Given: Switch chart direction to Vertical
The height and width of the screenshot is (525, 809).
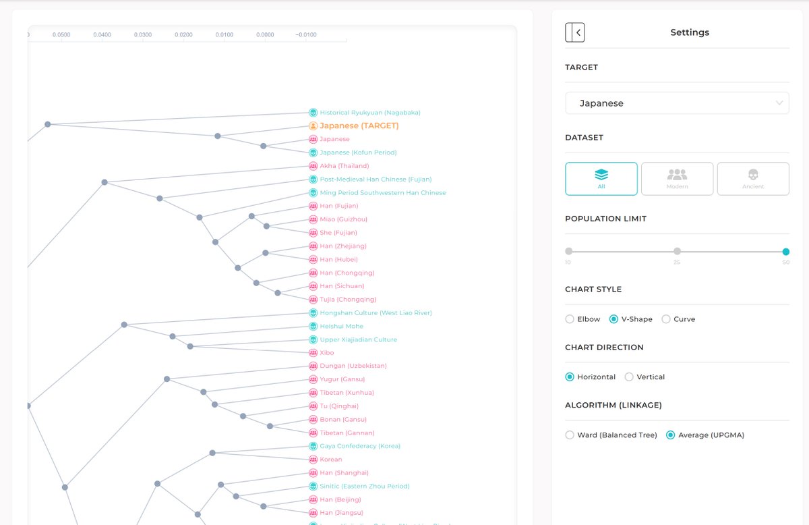Looking at the screenshot, I should coord(628,377).
